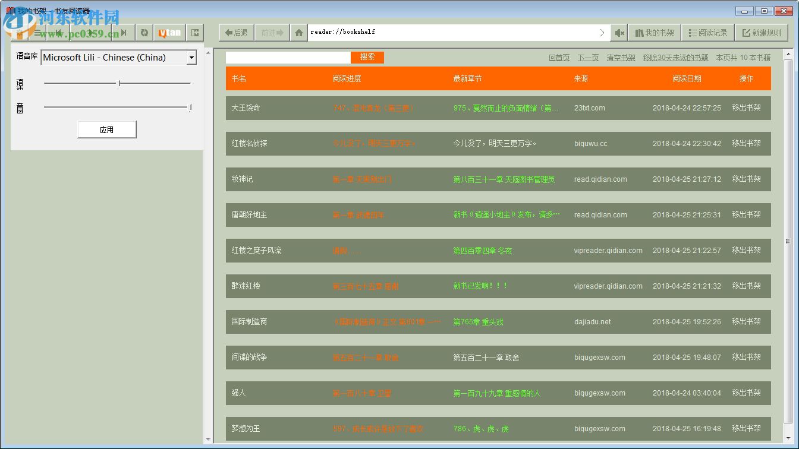799x449 pixels.
Task: Remove 国际制造商 via 移出书架
Action: pos(746,322)
